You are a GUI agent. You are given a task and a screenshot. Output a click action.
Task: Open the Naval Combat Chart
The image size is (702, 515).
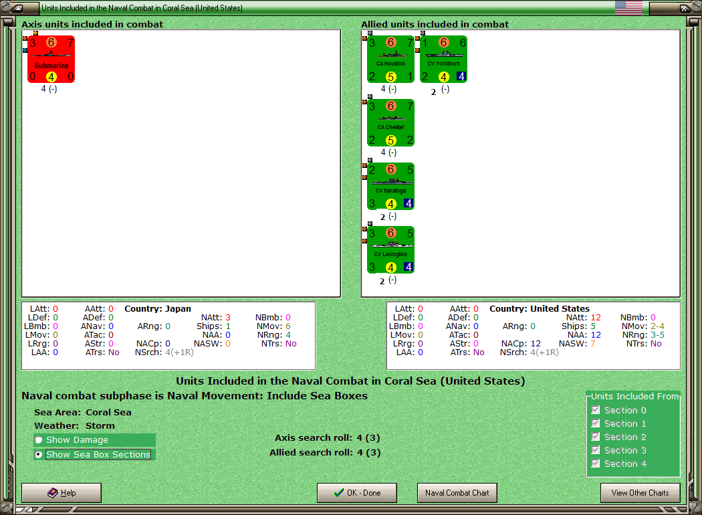[x=457, y=493]
